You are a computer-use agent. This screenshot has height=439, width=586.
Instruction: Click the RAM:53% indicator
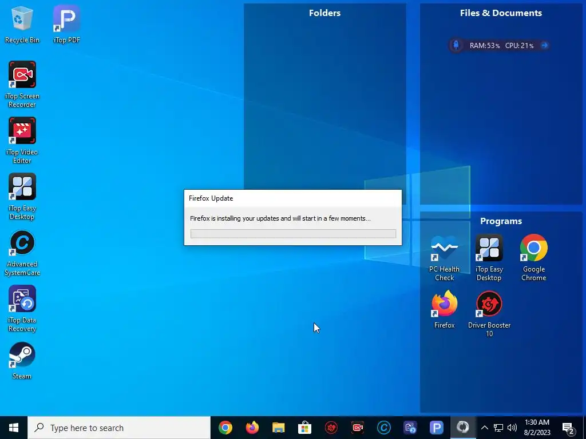click(484, 46)
